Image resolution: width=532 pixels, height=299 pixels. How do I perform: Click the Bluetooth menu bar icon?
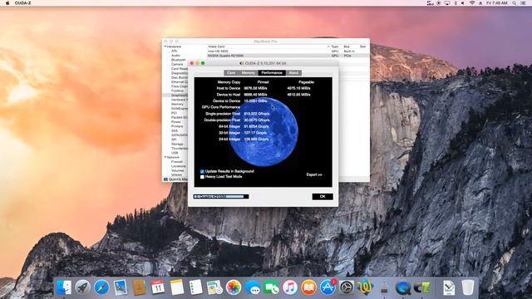coord(456,3)
